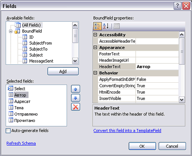
Task: Click the HeaderImageUrl value field
Action: point(157,60)
